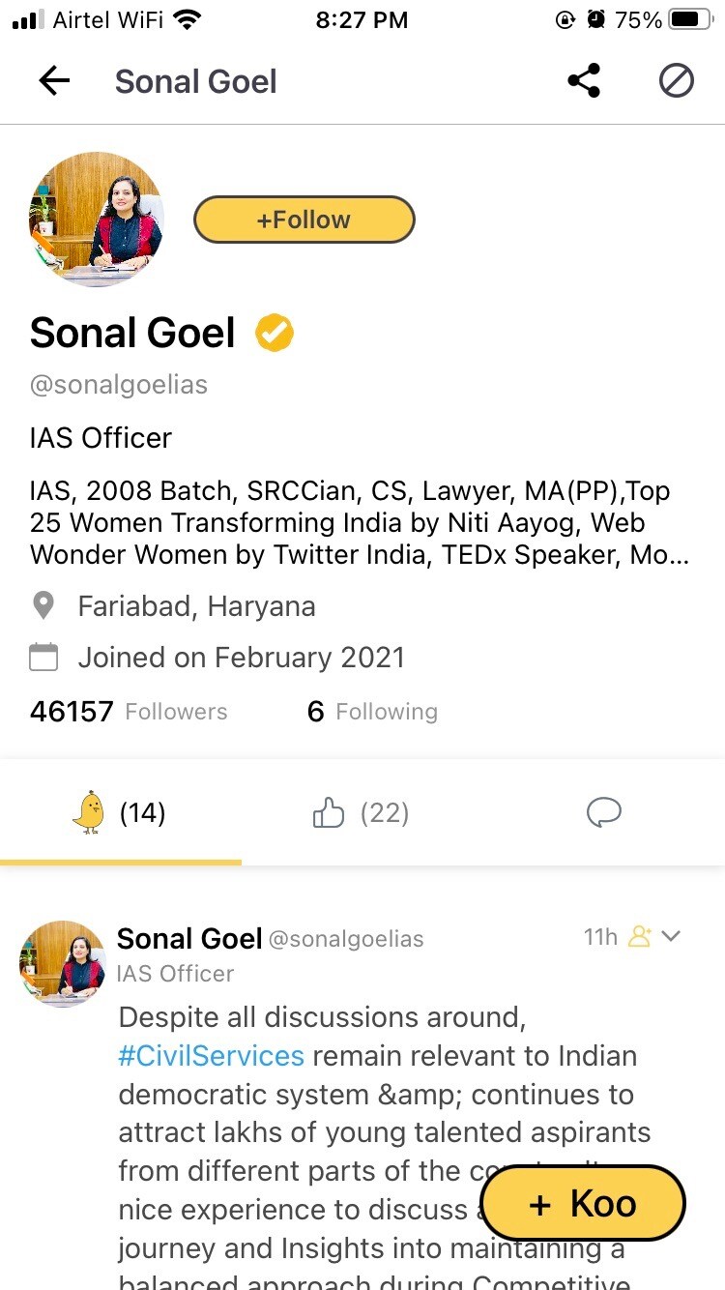
Task: Open the likes tab thumbs-up icon
Action: click(x=329, y=812)
